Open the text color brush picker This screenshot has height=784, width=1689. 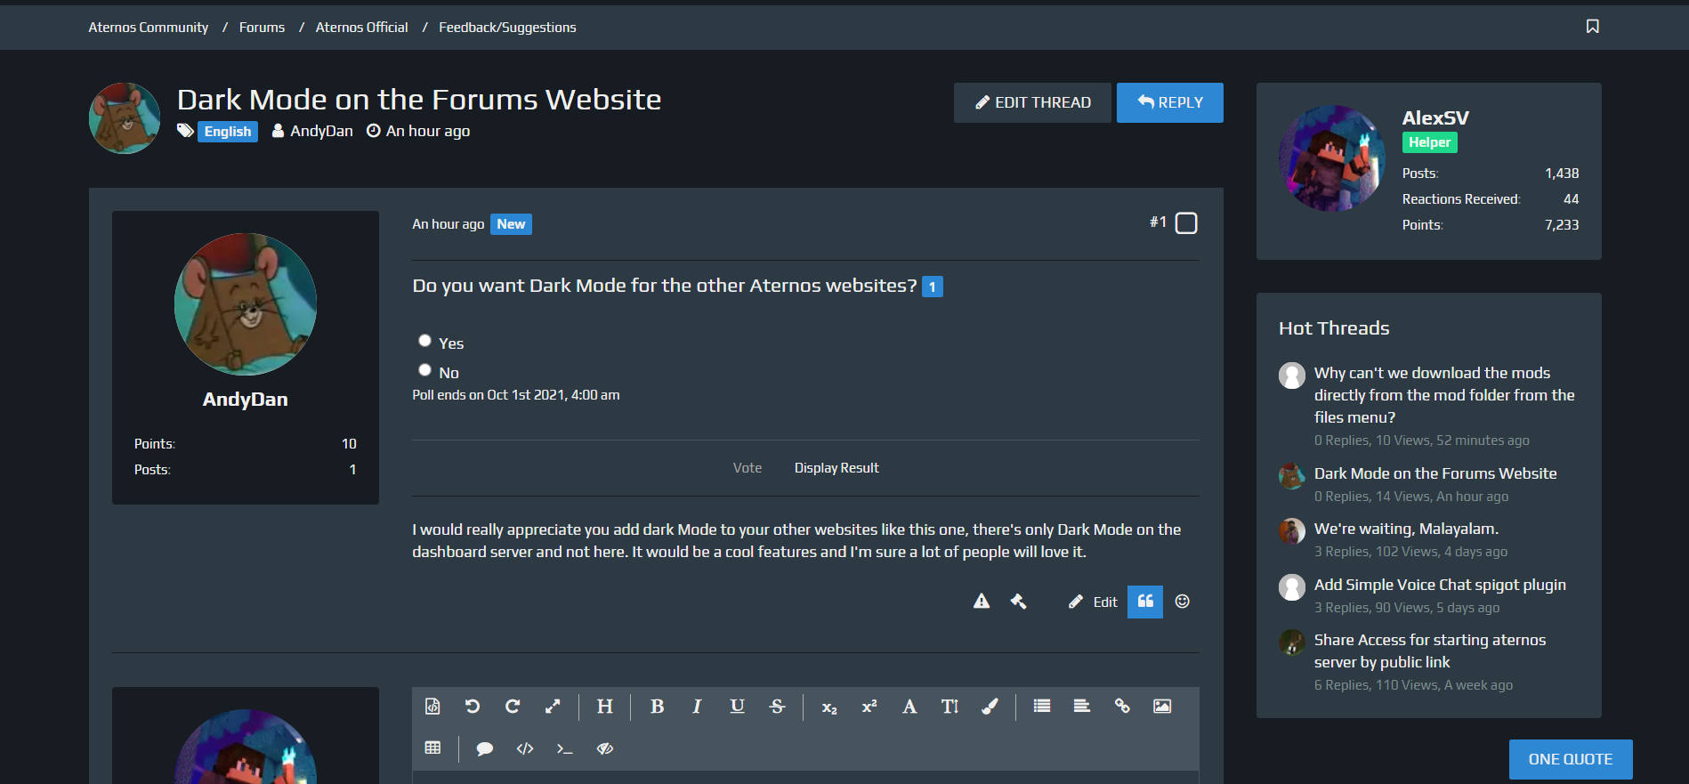click(990, 707)
